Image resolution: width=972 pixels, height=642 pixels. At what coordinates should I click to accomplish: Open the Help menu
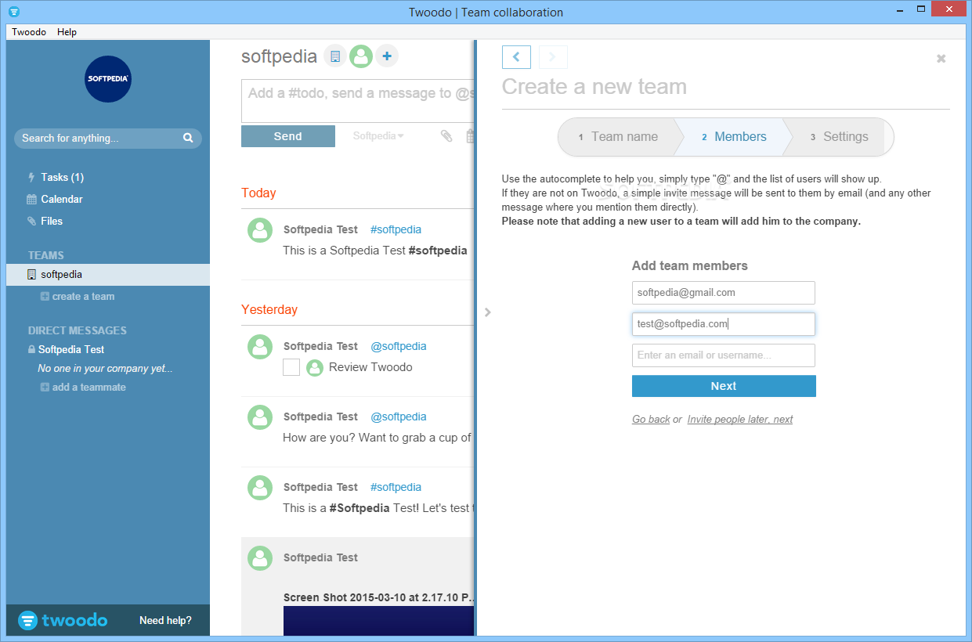(67, 32)
